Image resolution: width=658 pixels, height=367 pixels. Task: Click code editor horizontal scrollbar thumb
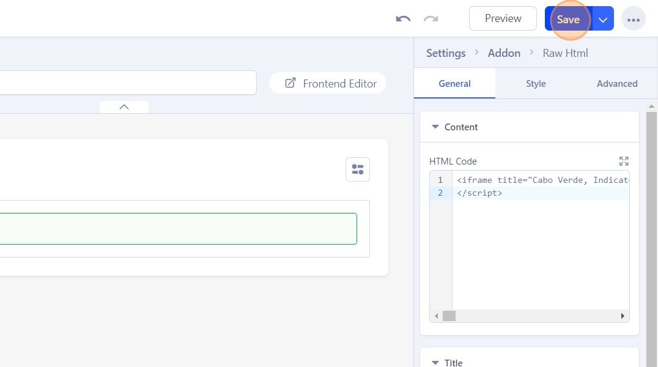[449, 316]
